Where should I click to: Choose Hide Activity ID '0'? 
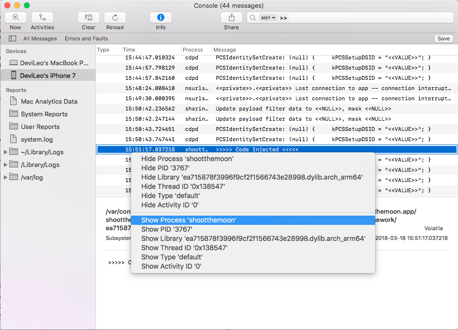pos(253,205)
